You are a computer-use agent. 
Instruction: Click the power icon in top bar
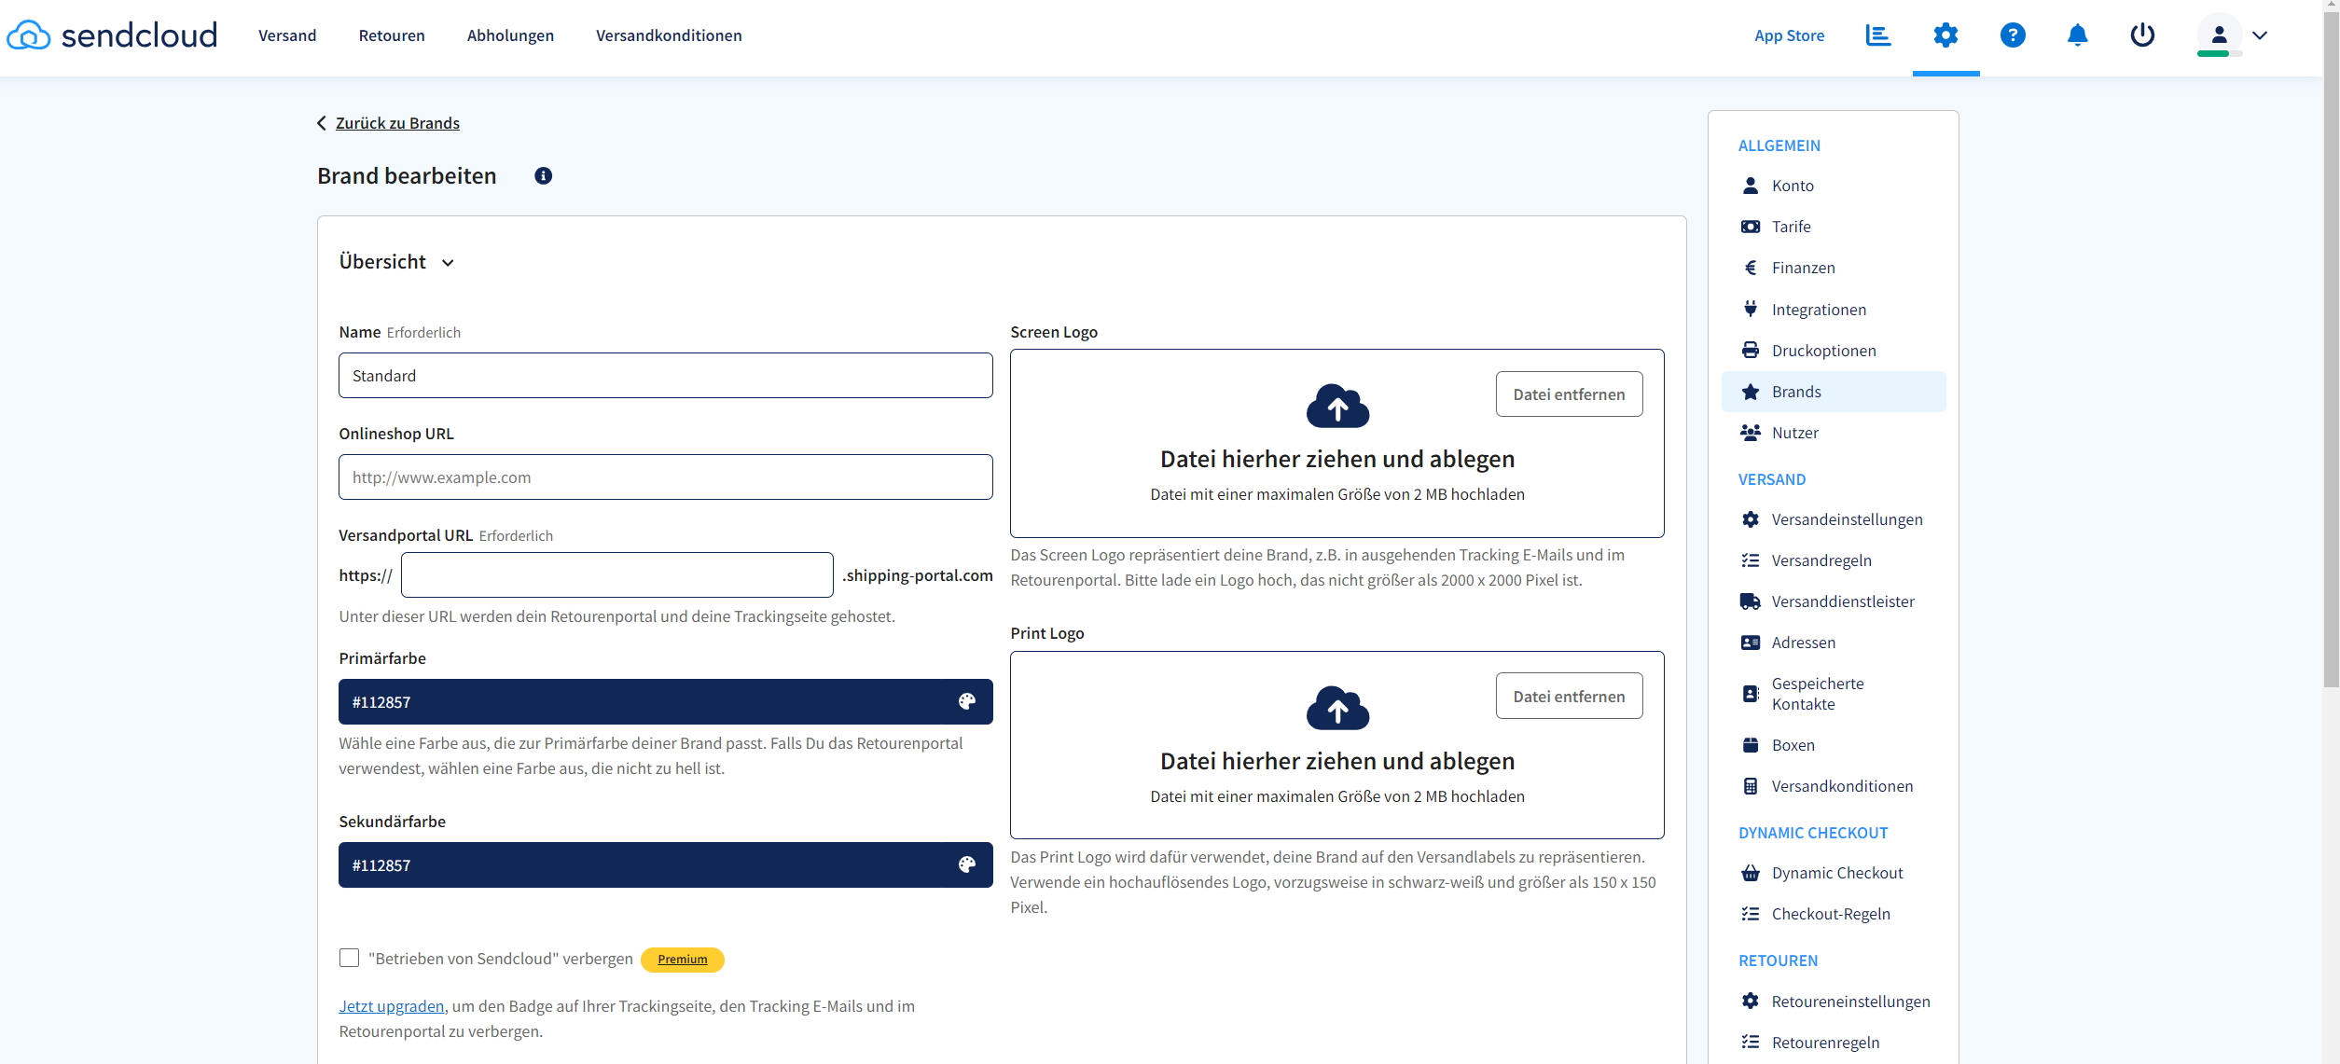(2141, 35)
